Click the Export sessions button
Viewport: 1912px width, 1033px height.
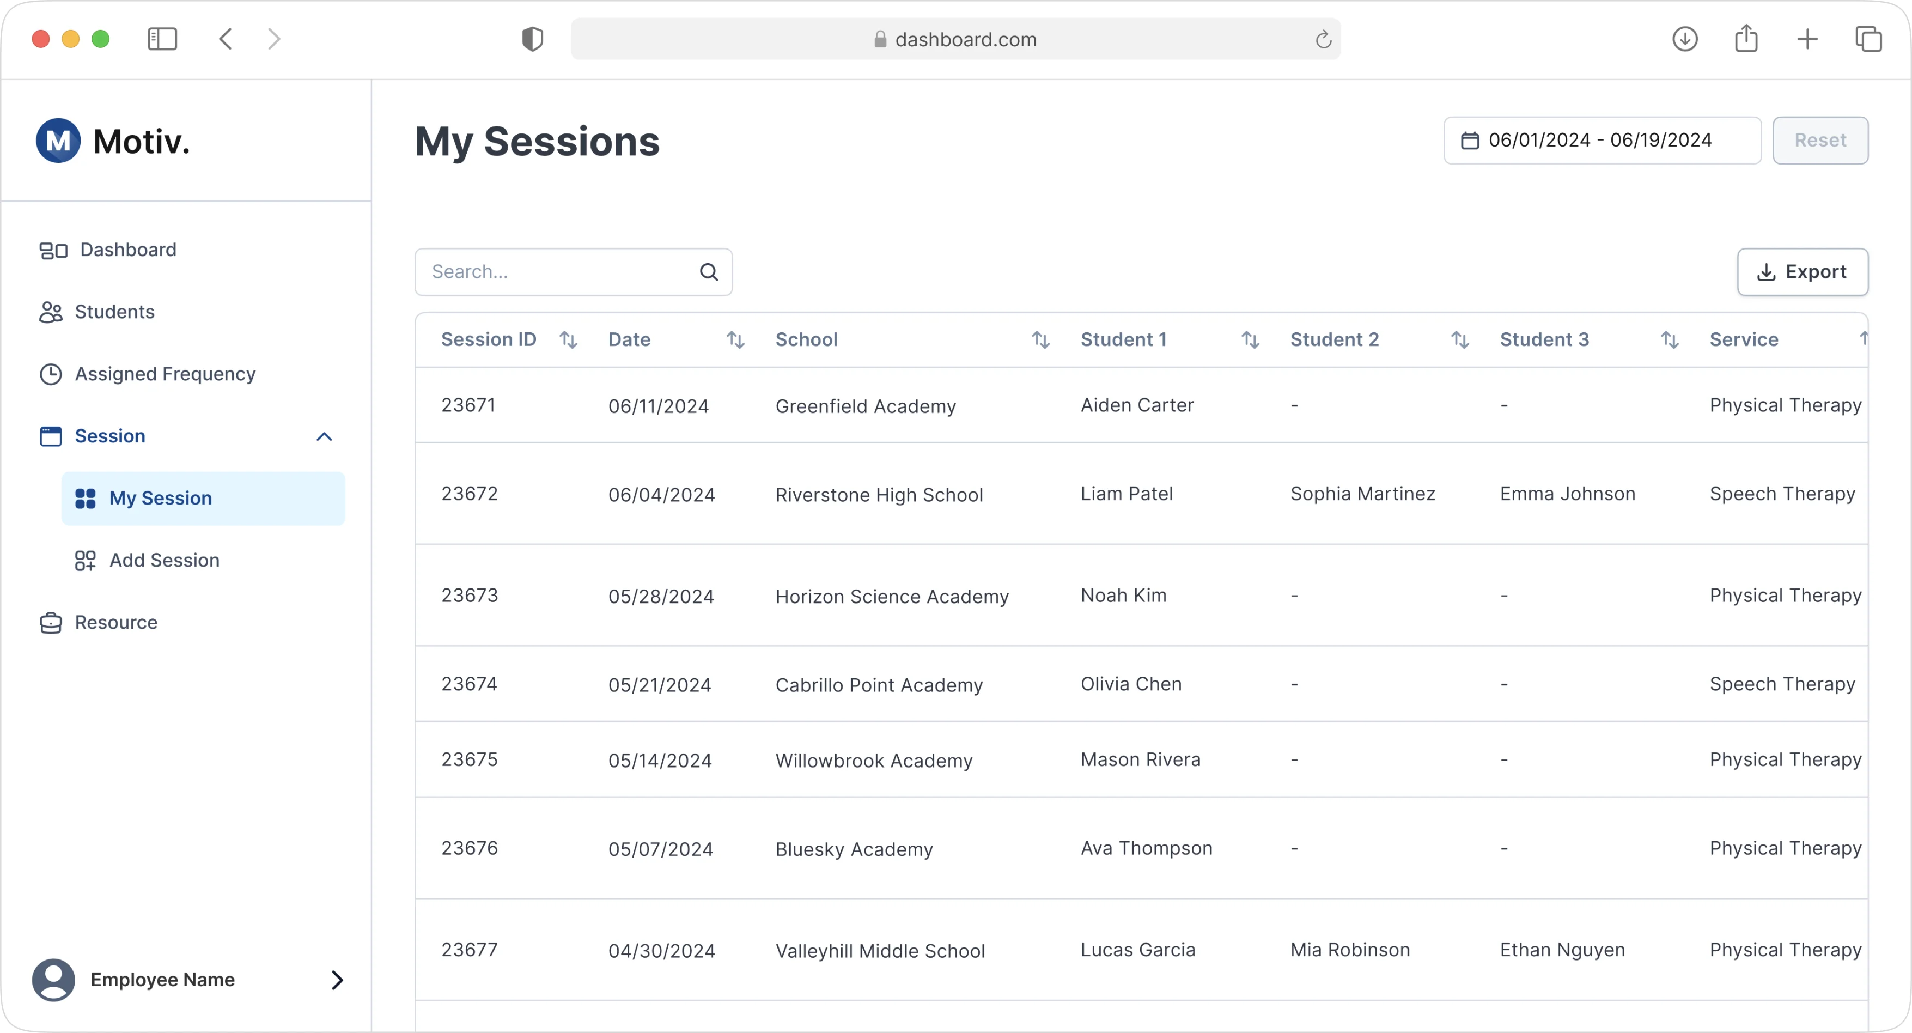[1803, 271]
